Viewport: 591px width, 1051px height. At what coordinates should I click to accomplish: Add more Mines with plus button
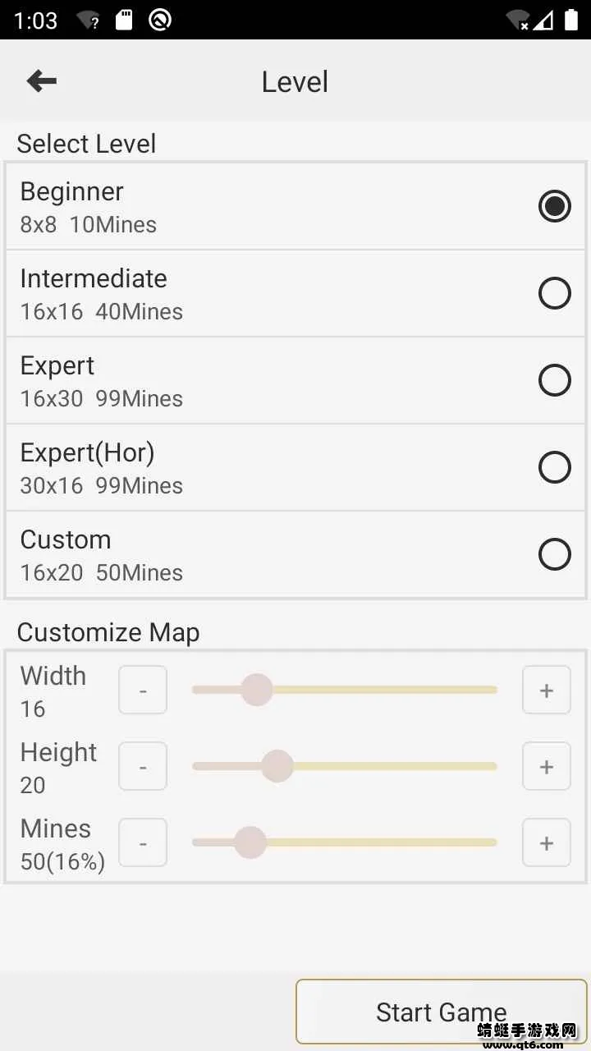(x=546, y=843)
